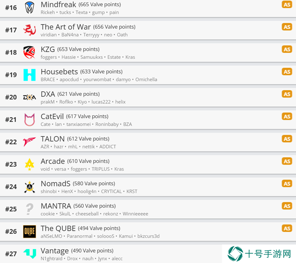
Task: Open the CatEvil cat logo
Action: click(x=30, y=119)
